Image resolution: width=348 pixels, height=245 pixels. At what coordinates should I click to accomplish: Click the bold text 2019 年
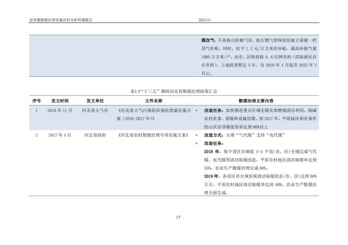click(212, 176)
